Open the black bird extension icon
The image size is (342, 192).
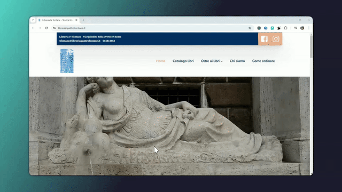[279, 28]
